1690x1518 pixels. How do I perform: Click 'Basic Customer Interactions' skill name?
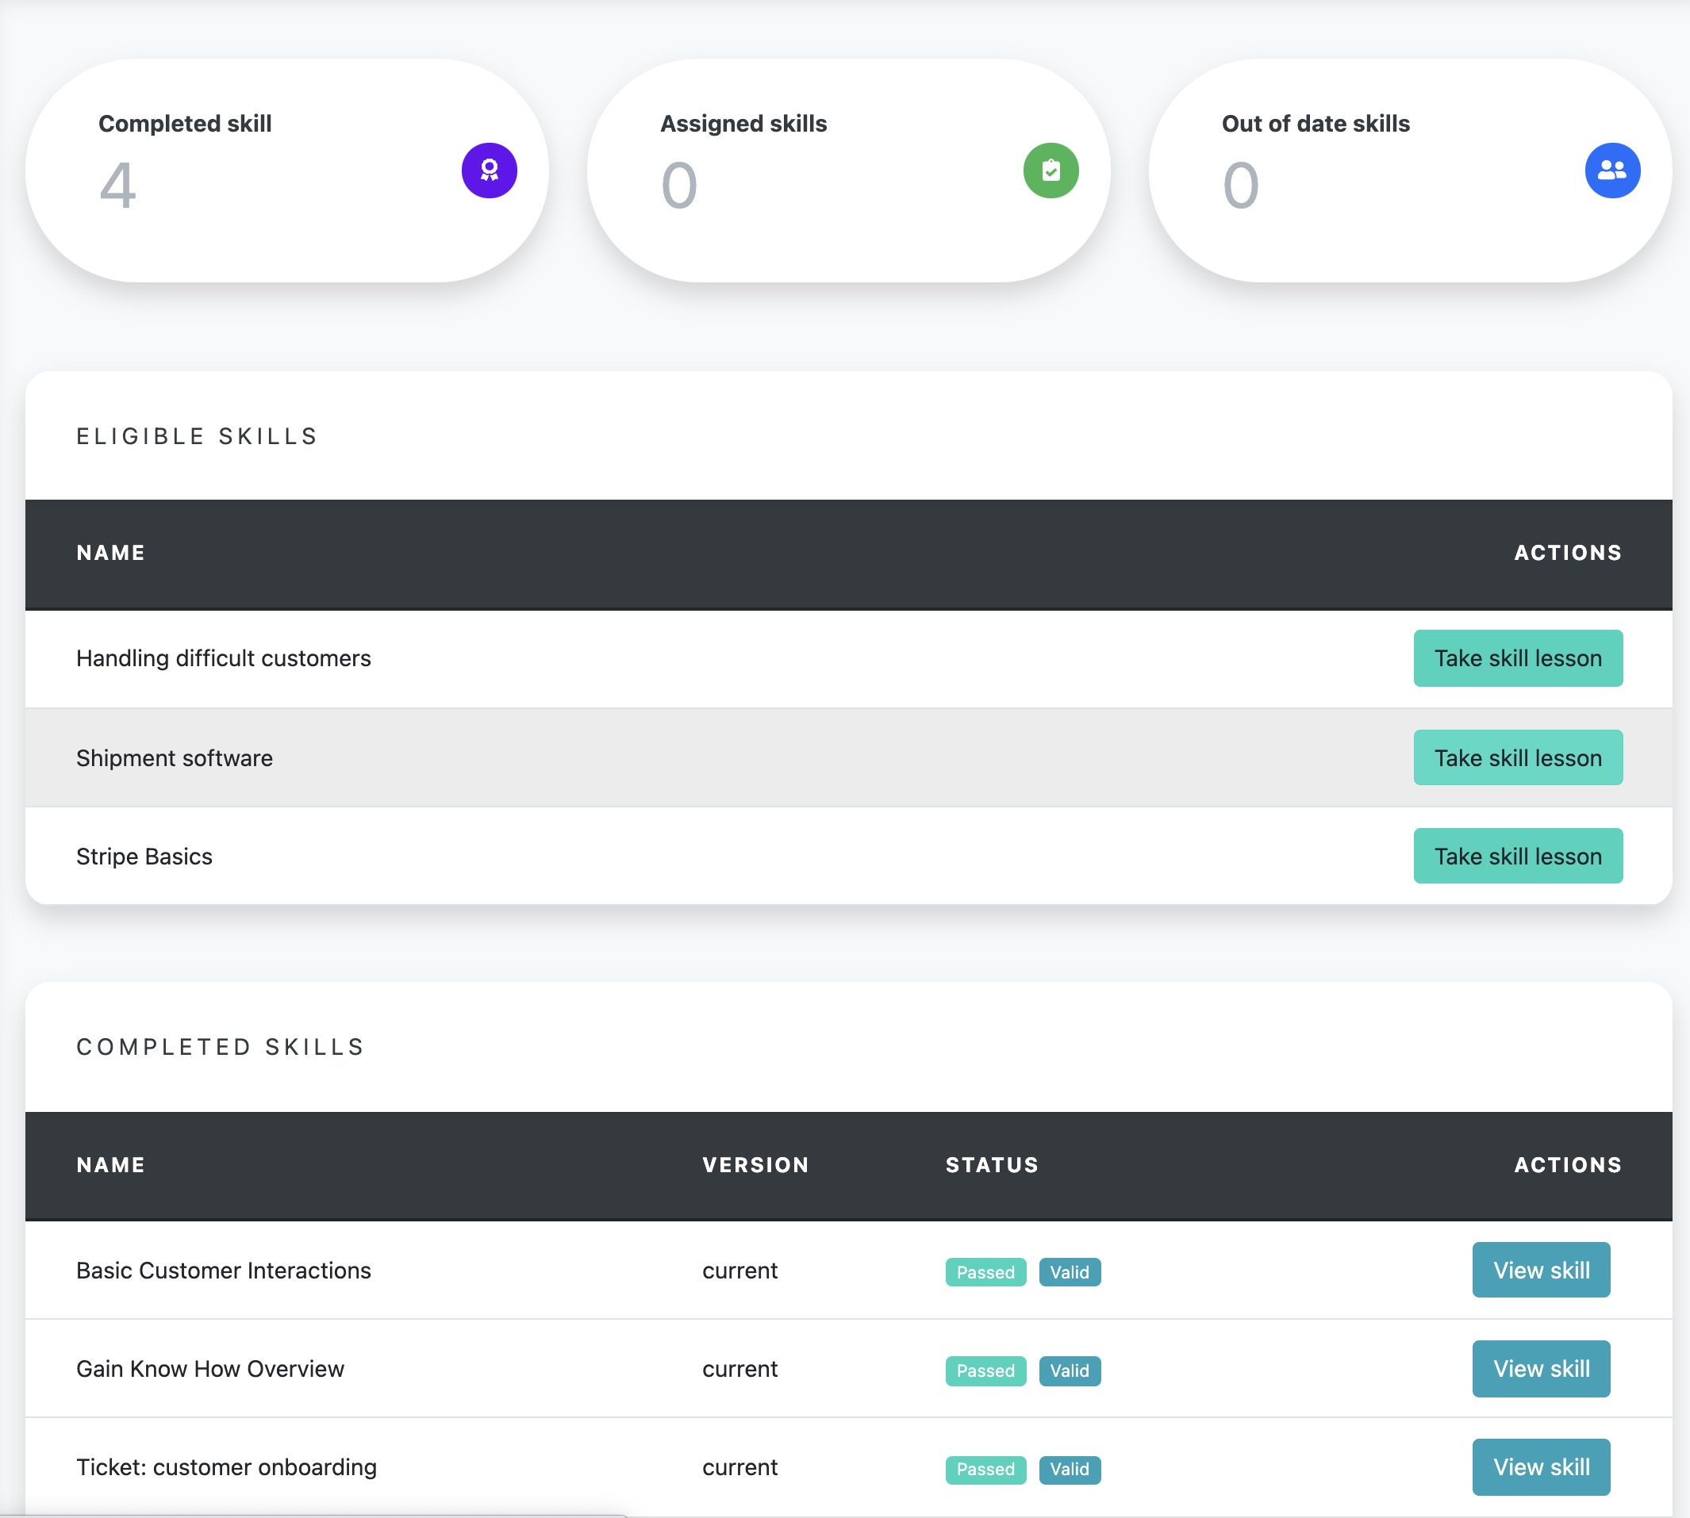coord(224,1270)
